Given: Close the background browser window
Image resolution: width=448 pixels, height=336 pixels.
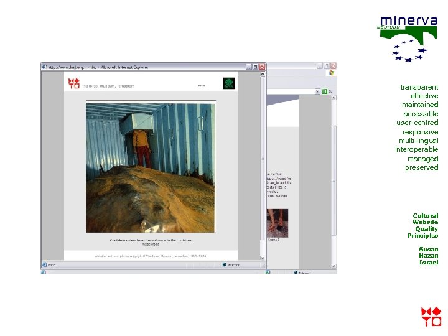Looking at the screenshot, I should pyautogui.click(x=333, y=66).
